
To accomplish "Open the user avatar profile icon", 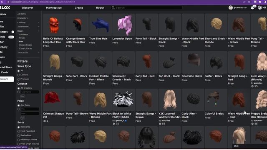I will click(231, 7).
